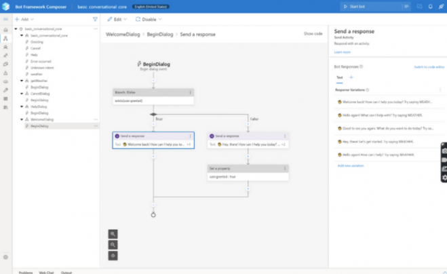Click the zoom out button on canvas
Viewport: 447px width, 274px height.
click(x=113, y=244)
